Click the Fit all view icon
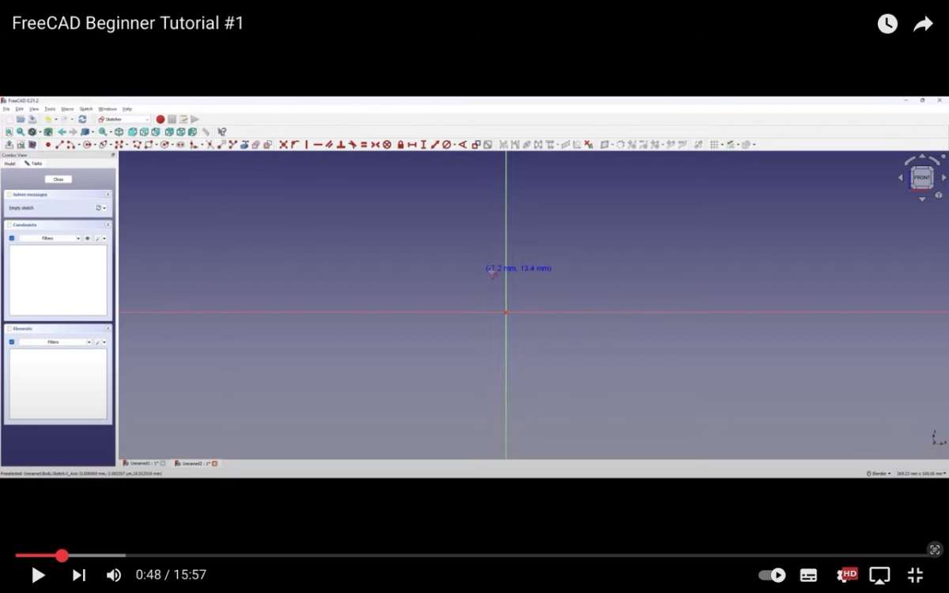Viewport: 949px width, 593px height. click(x=9, y=132)
